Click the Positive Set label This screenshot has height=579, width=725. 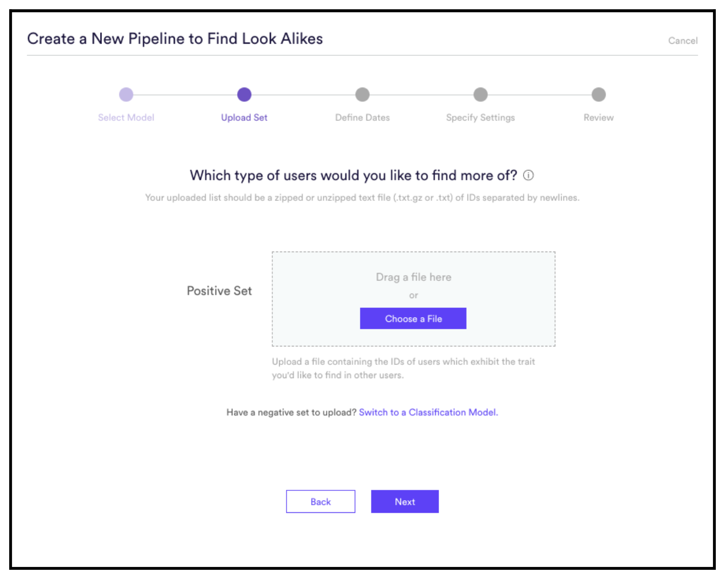click(219, 291)
